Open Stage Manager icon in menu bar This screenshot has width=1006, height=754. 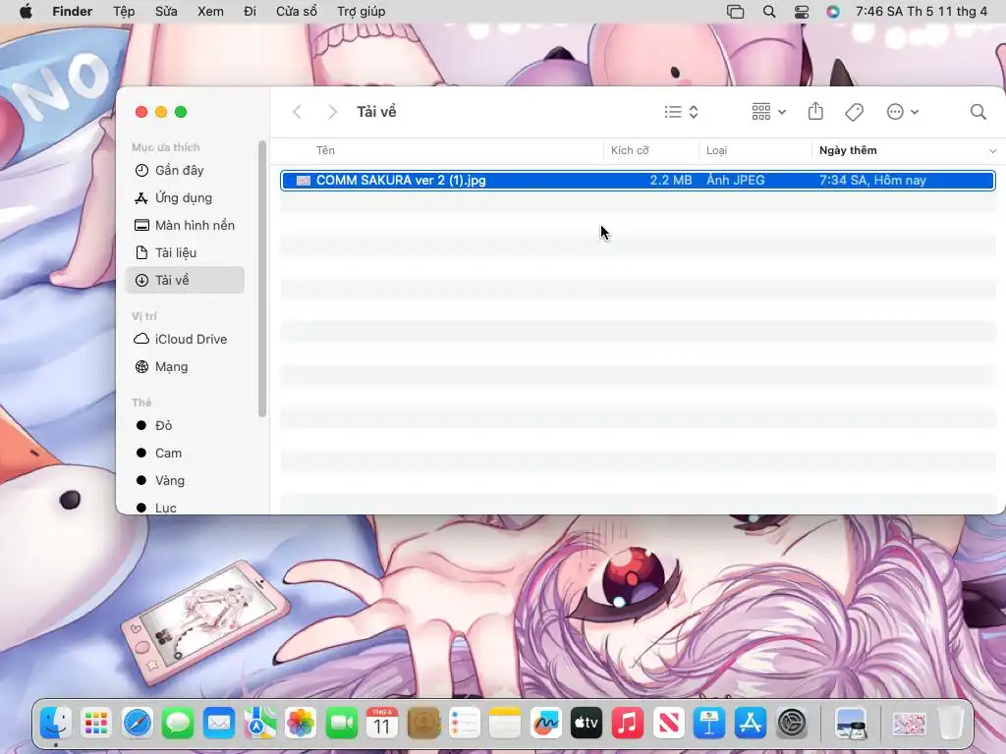click(735, 12)
